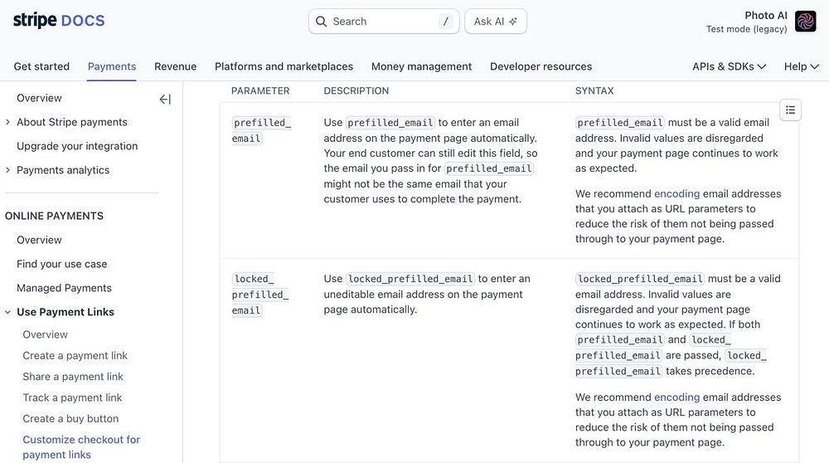Viewport: 829px width, 463px height.
Task: Open the APIs & SDKs dropdown
Action: [729, 66]
